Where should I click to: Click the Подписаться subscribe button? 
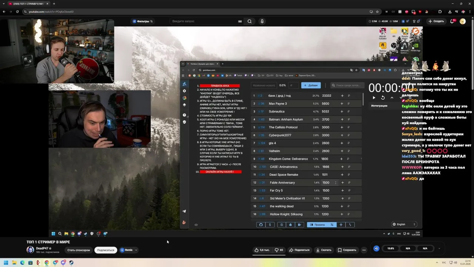pyautogui.click(x=106, y=250)
